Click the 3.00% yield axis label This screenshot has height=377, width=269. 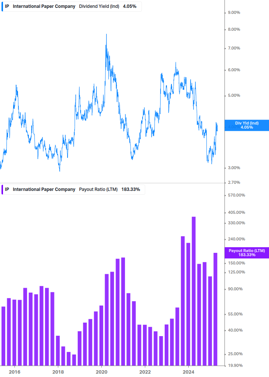tap(234, 168)
